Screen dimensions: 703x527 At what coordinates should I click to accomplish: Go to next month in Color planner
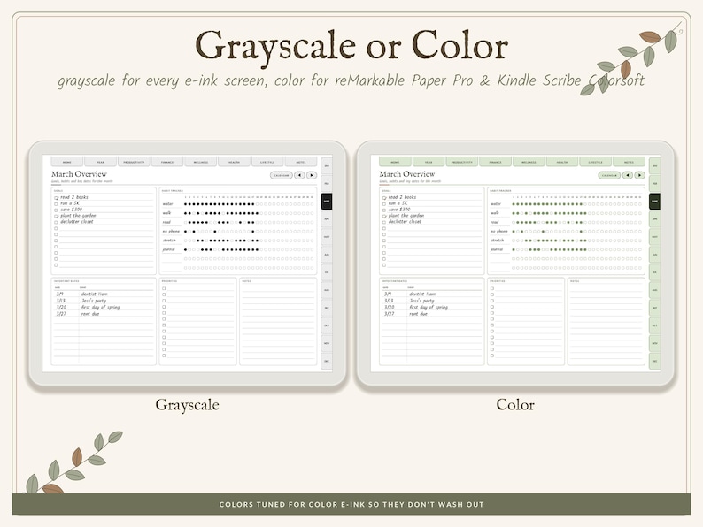tap(640, 175)
